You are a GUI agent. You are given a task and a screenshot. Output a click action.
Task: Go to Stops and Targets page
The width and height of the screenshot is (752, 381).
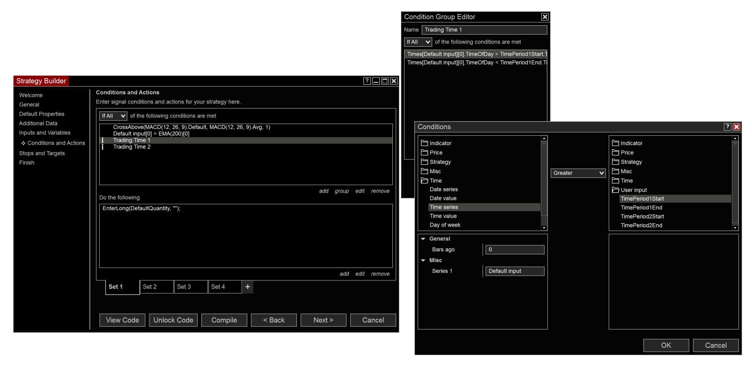click(x=42, y=154)
